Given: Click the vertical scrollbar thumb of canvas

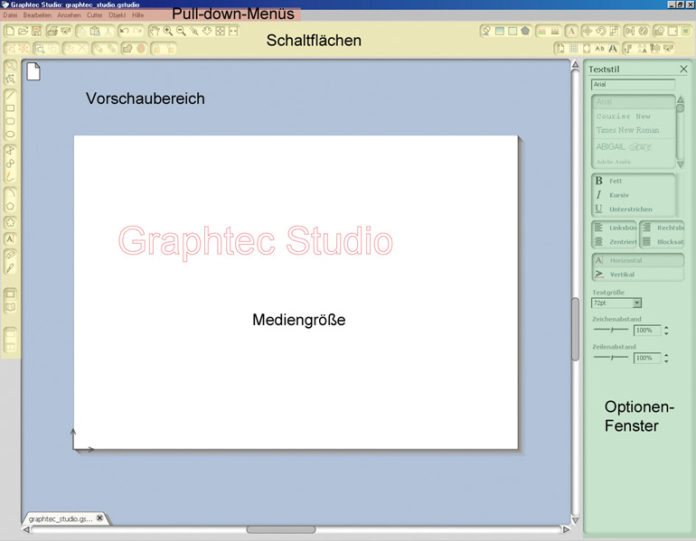Looking at the screenshot, I should coord(575,329).
